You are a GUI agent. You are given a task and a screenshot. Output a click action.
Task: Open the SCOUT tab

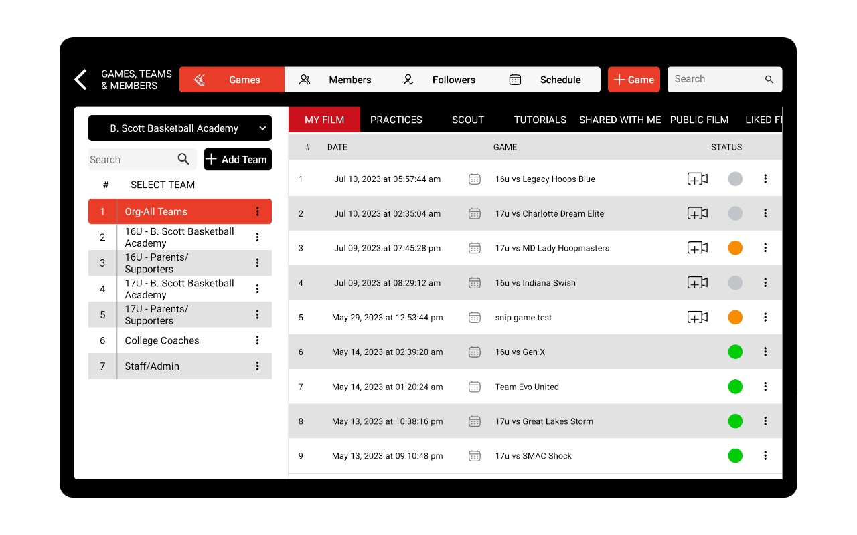coord(468,120)
